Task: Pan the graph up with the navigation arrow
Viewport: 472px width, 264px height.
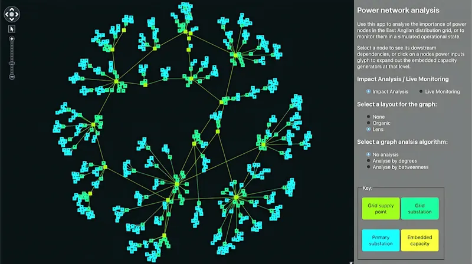Action: coord(12,9)
